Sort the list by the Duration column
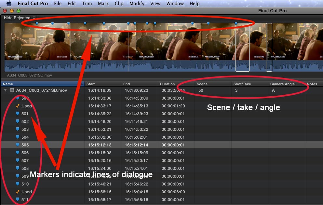Screen dimensions: 323x205 176,84
